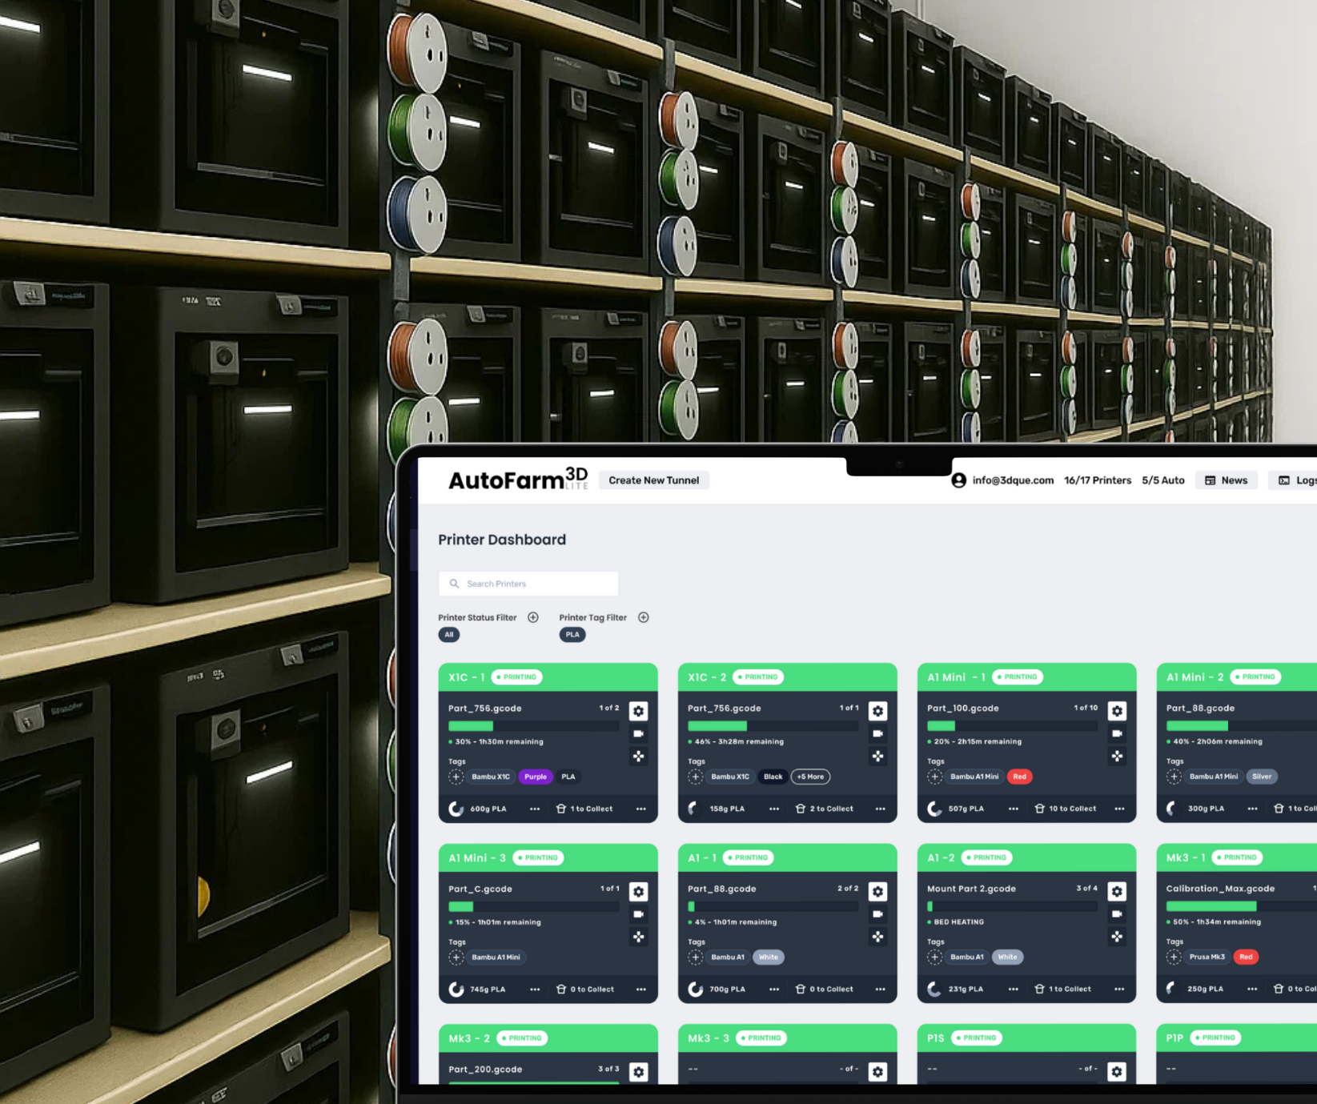Add a tag to X1C - 1 printer

click(456, 777)
